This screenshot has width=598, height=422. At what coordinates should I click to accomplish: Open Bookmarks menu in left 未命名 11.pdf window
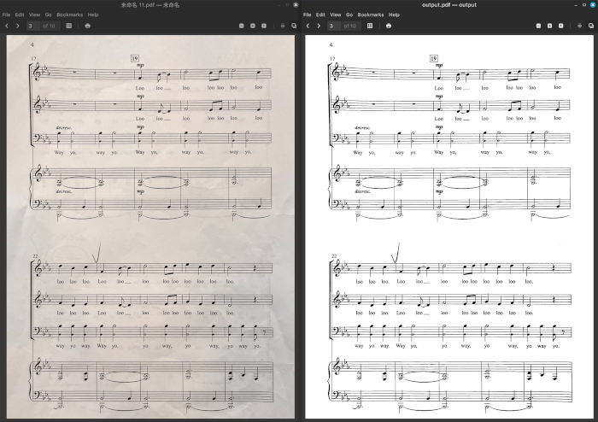click(70, 15)
